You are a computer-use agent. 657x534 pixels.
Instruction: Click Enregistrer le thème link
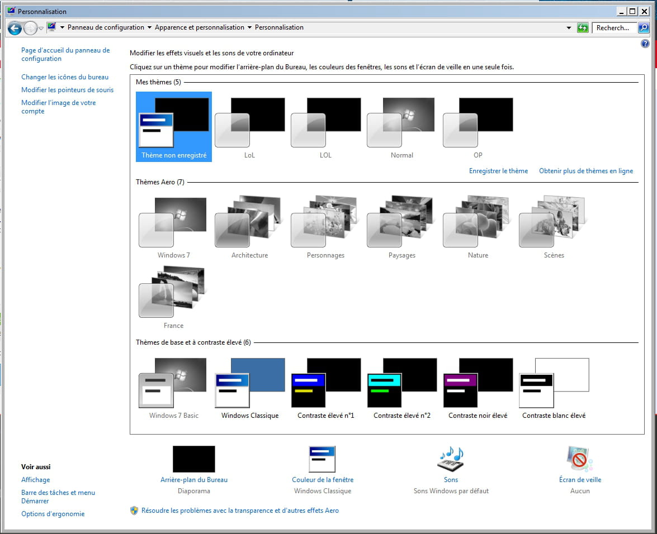coord(498,171)
